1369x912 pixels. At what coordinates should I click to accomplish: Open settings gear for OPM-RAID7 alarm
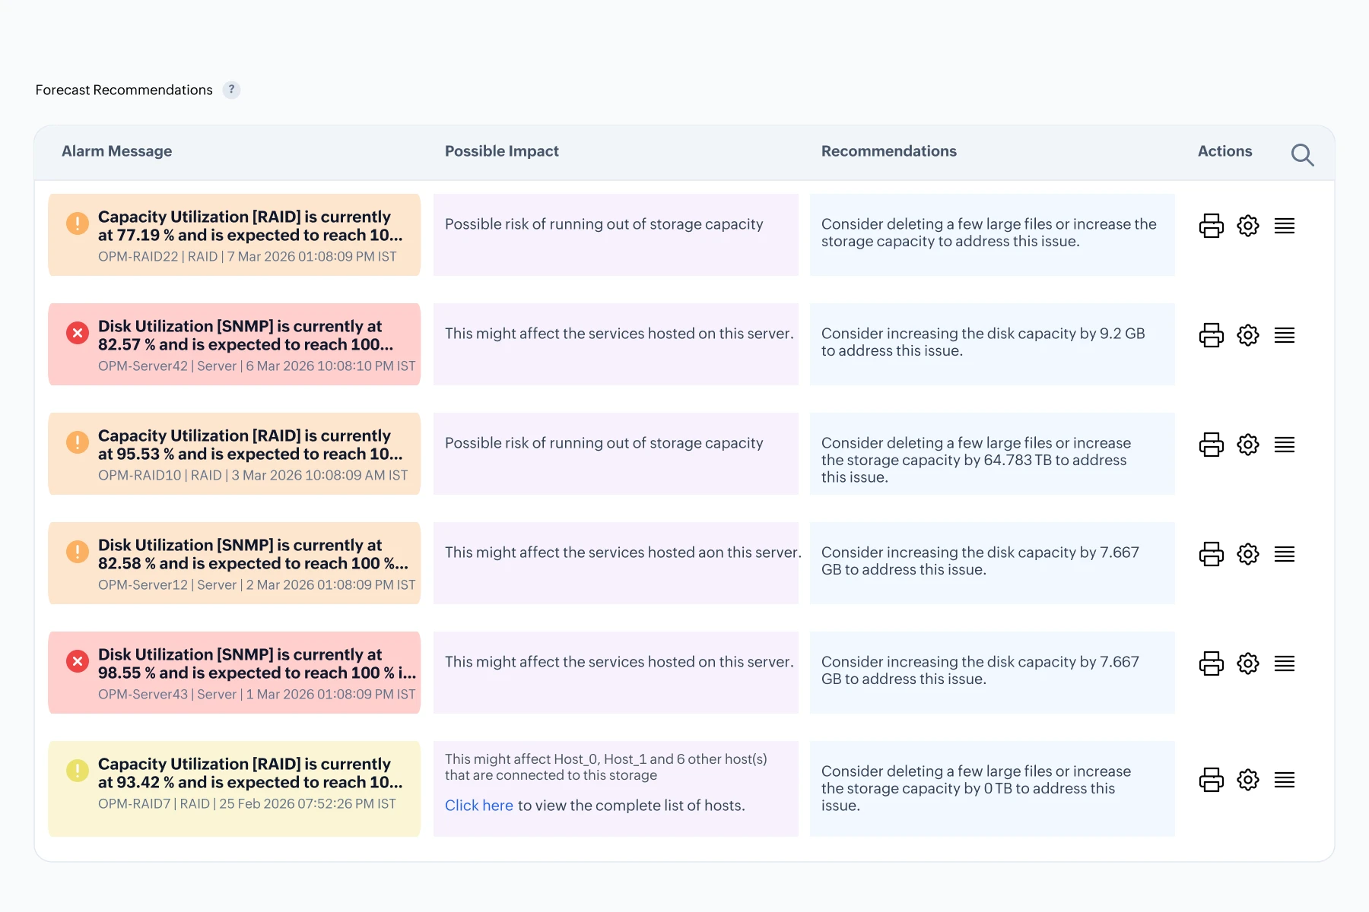click(1247, 780)
